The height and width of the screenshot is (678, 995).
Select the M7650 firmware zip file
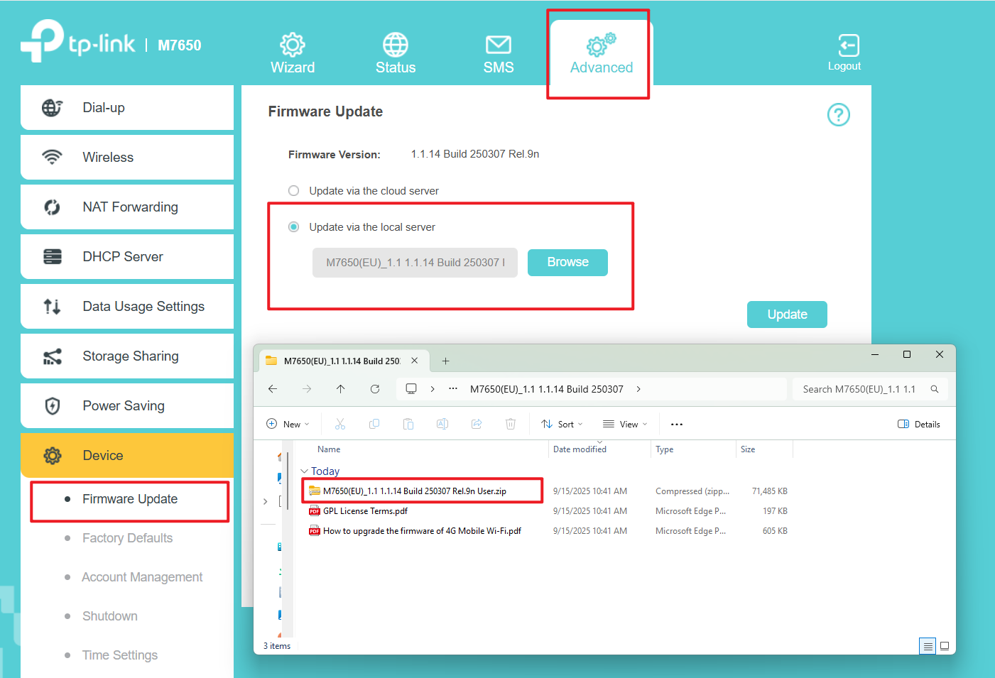tap(414, 491)
